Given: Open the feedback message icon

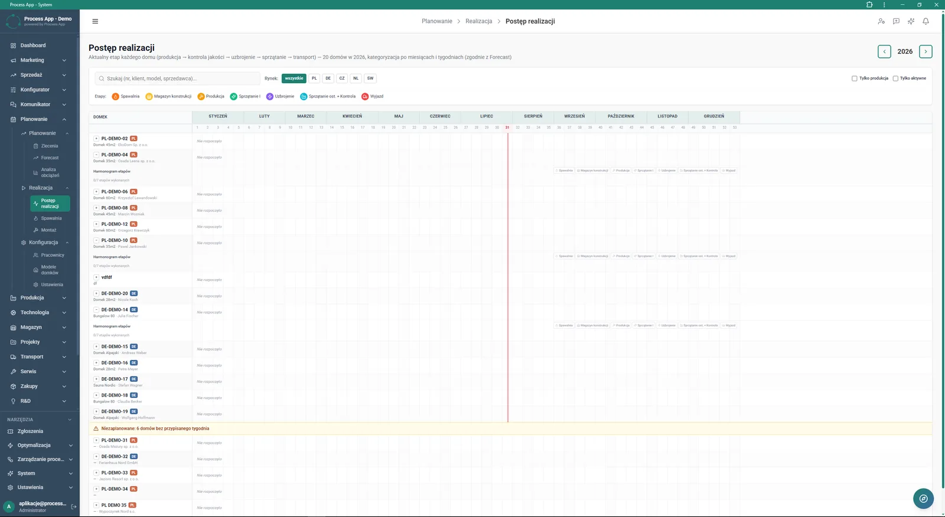Looking at the screenshot, I should 896,21.
